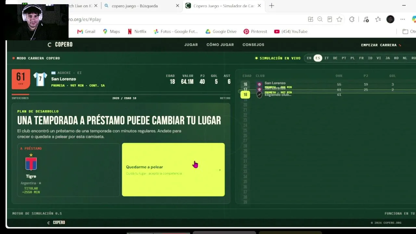
Task: Click the split screen icon in the address bar
Action: 310,19
